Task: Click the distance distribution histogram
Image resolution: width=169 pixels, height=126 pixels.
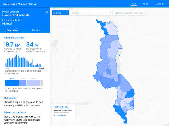Action: tap(24, 61)
